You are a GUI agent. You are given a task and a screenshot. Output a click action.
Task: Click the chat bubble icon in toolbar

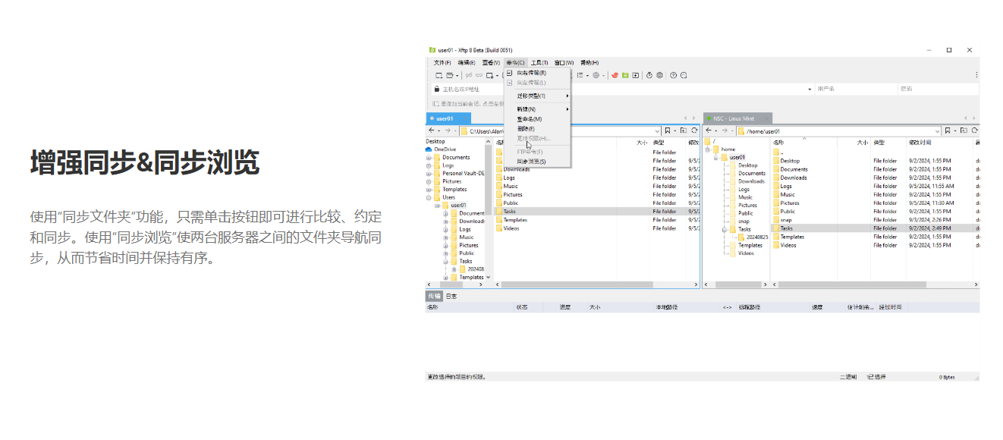684,75
